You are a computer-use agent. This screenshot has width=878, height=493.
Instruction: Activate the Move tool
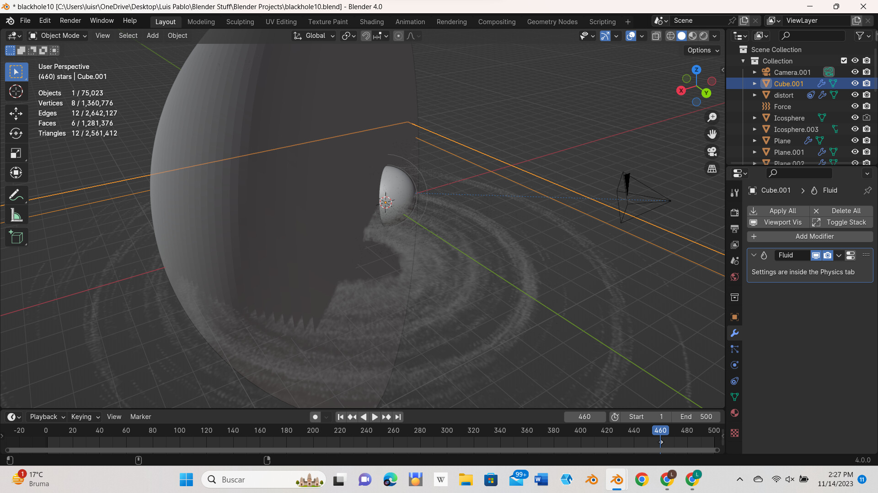tap(16, 113)
